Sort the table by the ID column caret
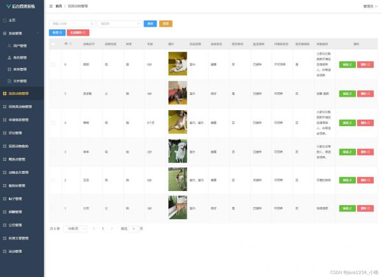382x277 pixels. coord(71,44)
